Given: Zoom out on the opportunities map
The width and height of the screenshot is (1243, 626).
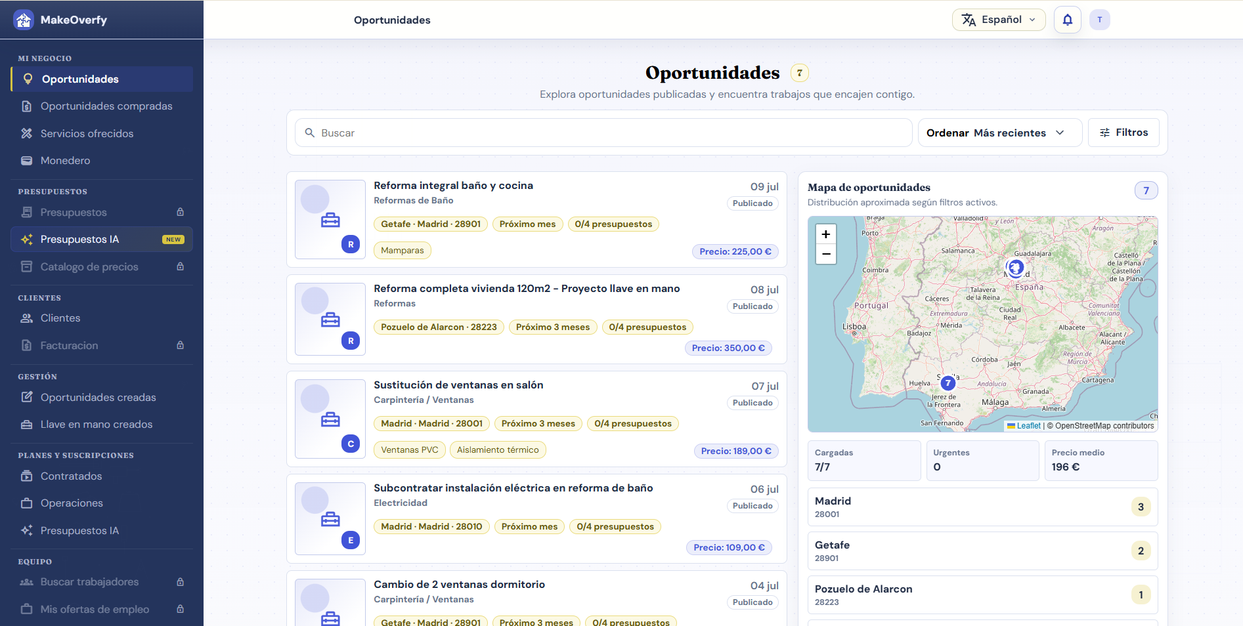Looking at the screenshot, I should pyautogui.click(x=825, y=254).
